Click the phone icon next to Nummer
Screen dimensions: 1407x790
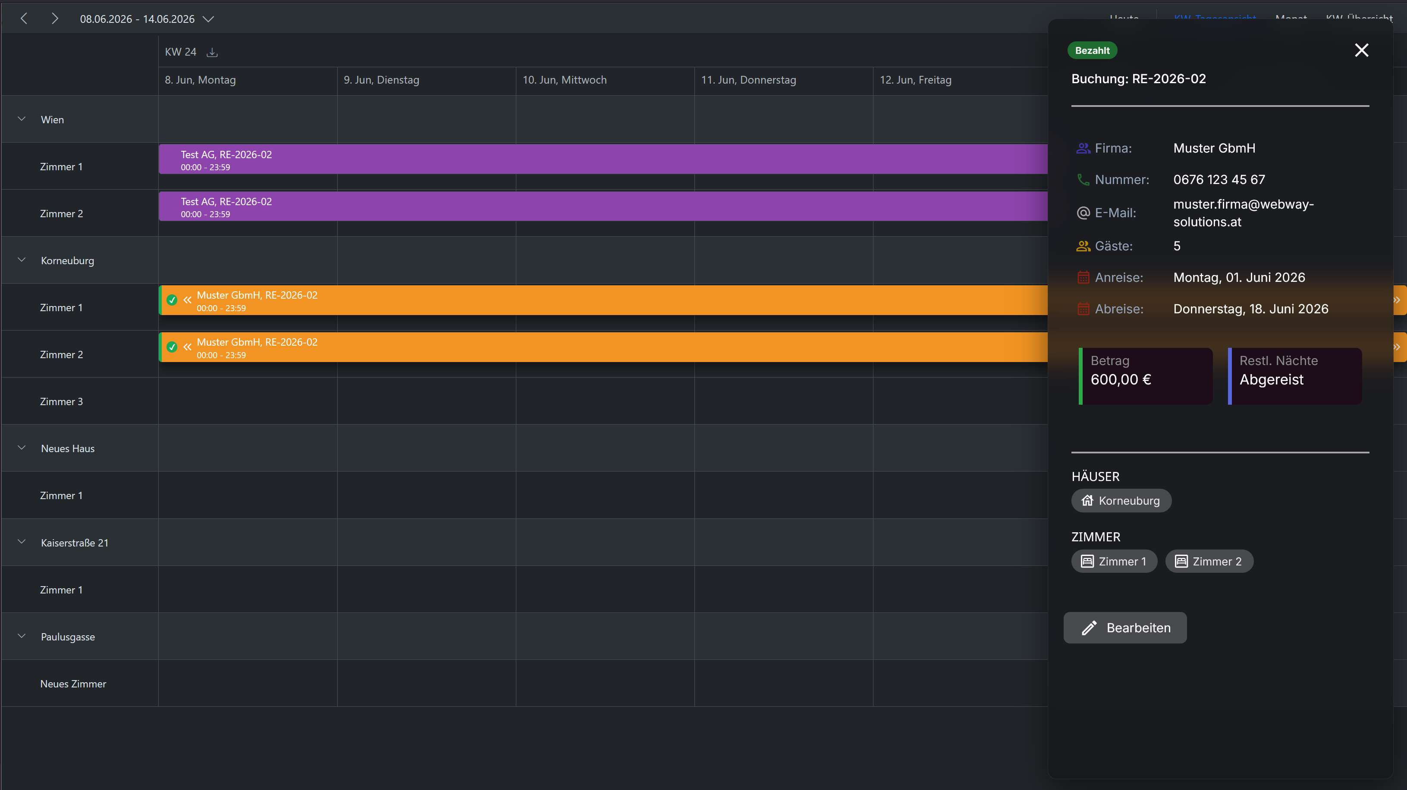1083,179
